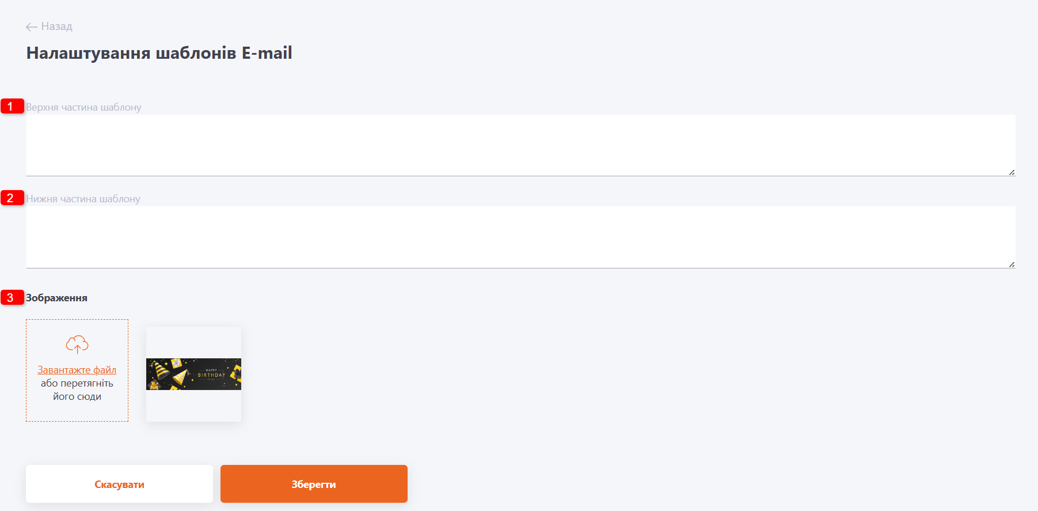Viewport: 1038px width, 511px height.
Task: Save the template with the Зберегти button
Action: coord(314,484)
